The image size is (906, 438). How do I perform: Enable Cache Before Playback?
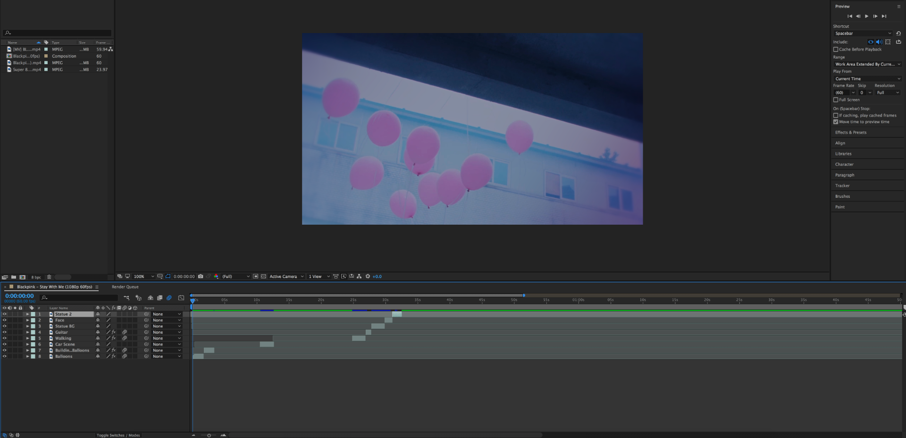[836, 49]
